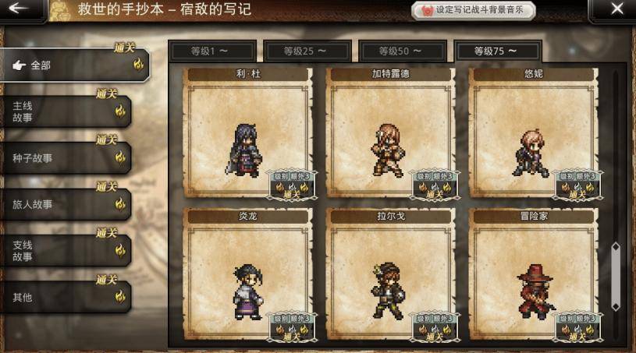The width and height of the screenshot is (636, 353).
Task: Click the flame icon on 种子故事
Action: pos(120,157)
